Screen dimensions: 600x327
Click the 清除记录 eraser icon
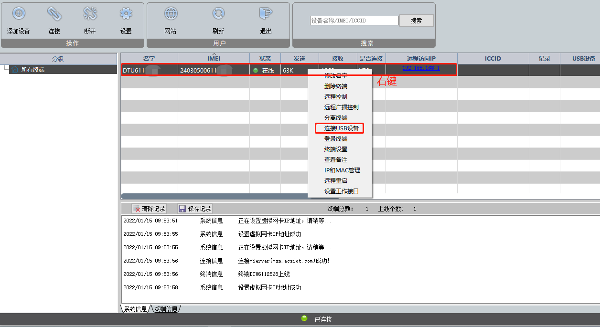[x=137, y=209]
